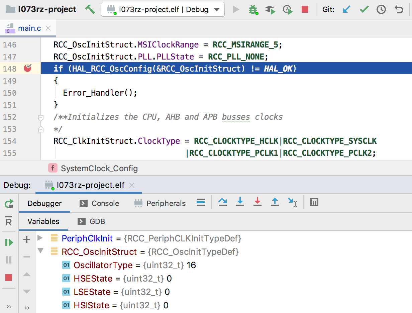The height and width of the screenshot is (313, 412).
Task: Collapse the RCC_OscInitStruct variable node
Action: [40, 251]
